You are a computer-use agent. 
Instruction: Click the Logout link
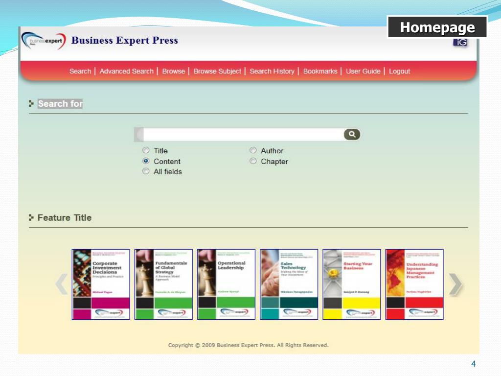tap(399, 71)
